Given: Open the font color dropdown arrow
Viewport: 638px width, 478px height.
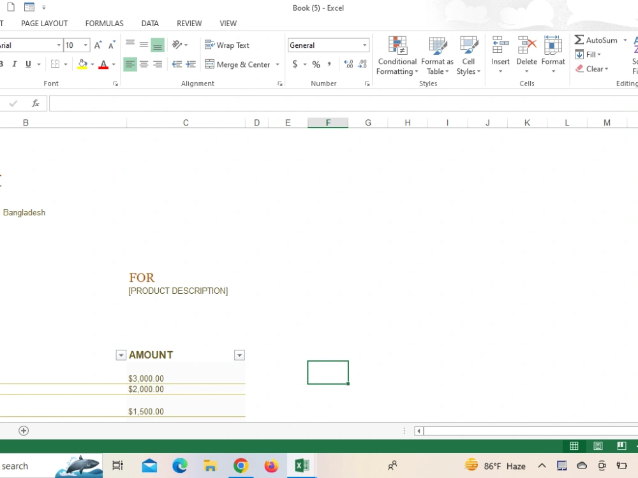Looking at the screenshot, I should click(x=114, y=64).
